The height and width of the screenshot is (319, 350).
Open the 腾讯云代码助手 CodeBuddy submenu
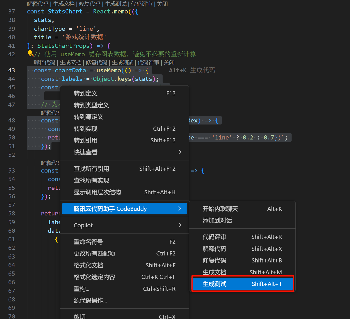(124, 209)
